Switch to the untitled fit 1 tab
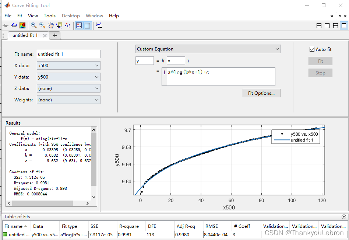 click(x=25, y=35)
